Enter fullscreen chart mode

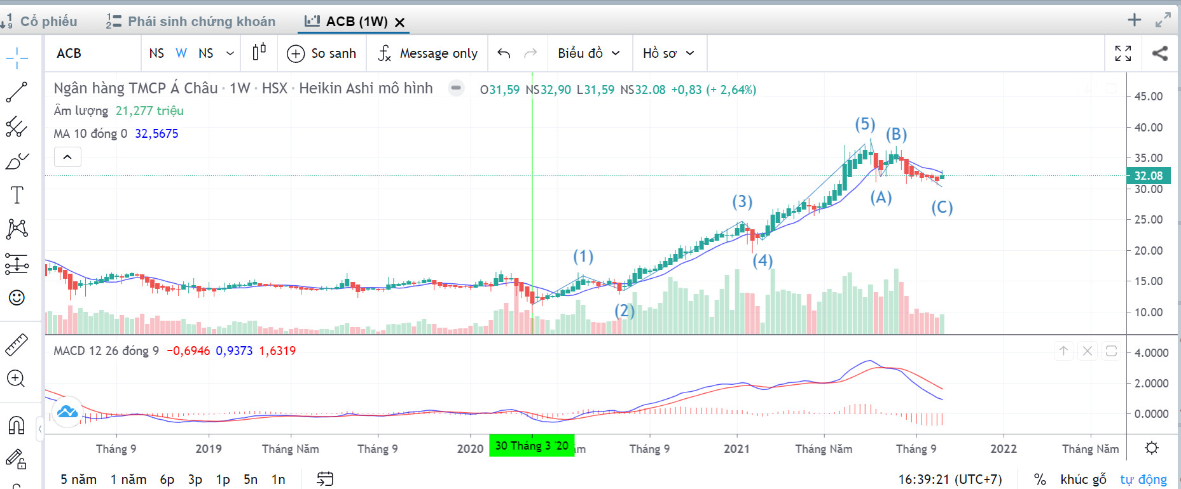point(1123,53)
